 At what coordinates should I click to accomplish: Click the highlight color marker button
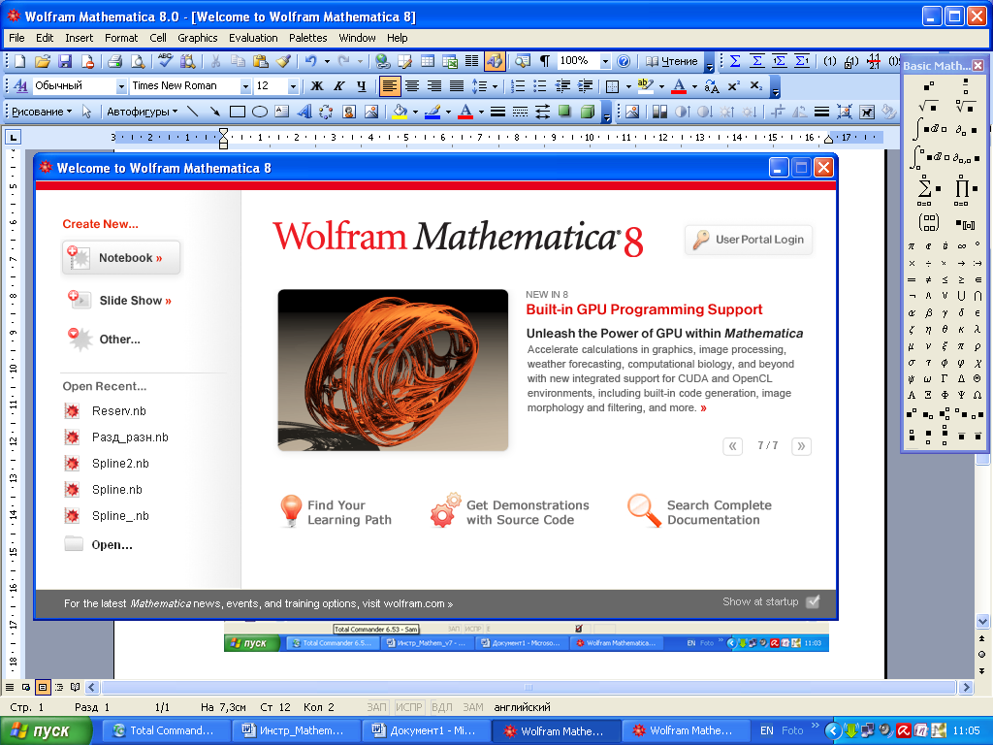click(645, 86)
